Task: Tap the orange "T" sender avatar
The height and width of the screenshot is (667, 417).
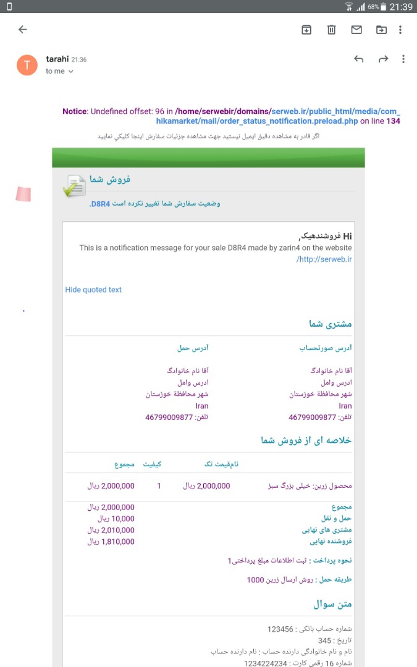Action: 27,64
